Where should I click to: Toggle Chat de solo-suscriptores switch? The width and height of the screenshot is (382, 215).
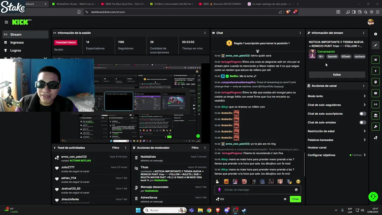pos(363,114)
